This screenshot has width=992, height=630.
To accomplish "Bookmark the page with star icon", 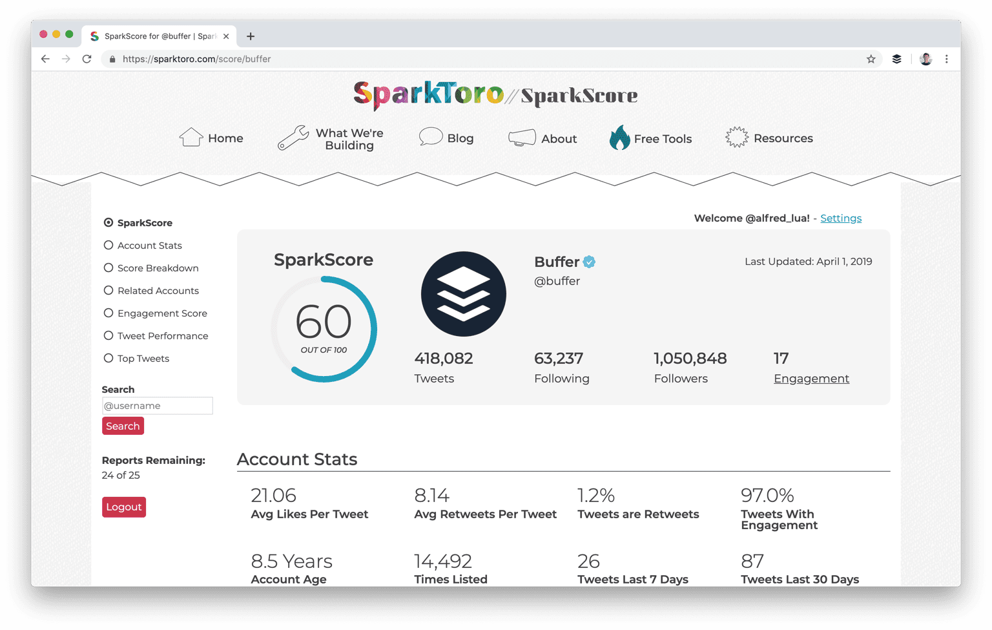I will [x=871, y=59].
